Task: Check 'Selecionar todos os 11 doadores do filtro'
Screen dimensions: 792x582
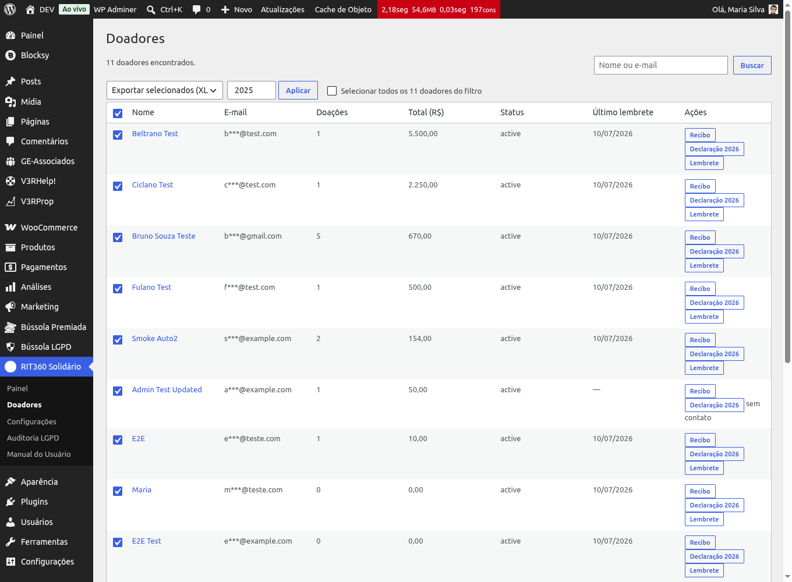Action: (x=332, y=91)
